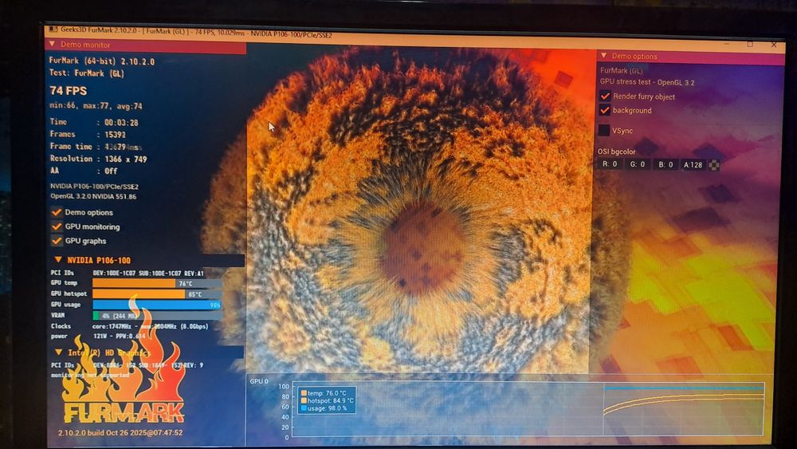Click the NVIDIA P106-100/PCIe/SSE2 renderer text
Screen dimensions: 797x449
coord(94,186)
